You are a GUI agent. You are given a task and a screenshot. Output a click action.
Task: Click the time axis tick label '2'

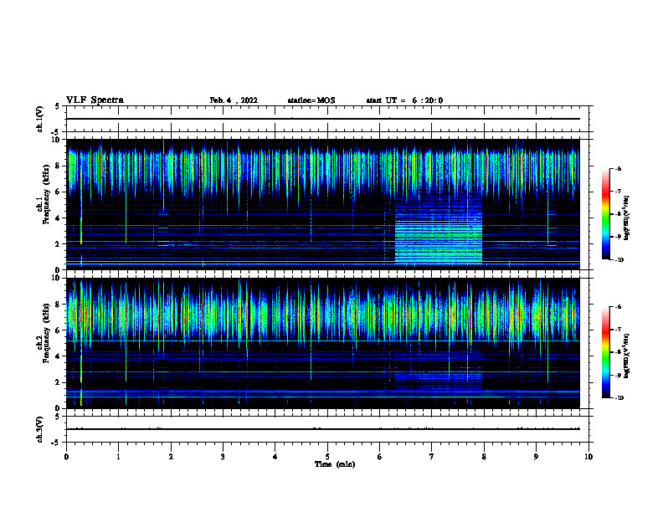point(171,457)
